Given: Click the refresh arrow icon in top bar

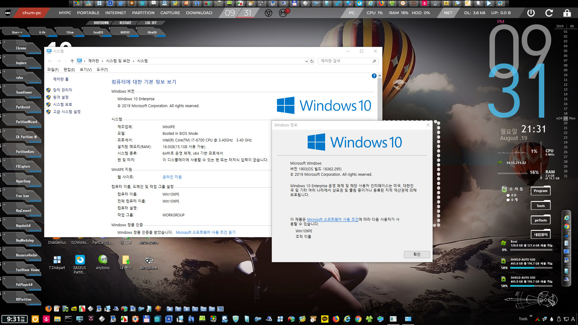Looking at the screenshot, I should point(549,13).
